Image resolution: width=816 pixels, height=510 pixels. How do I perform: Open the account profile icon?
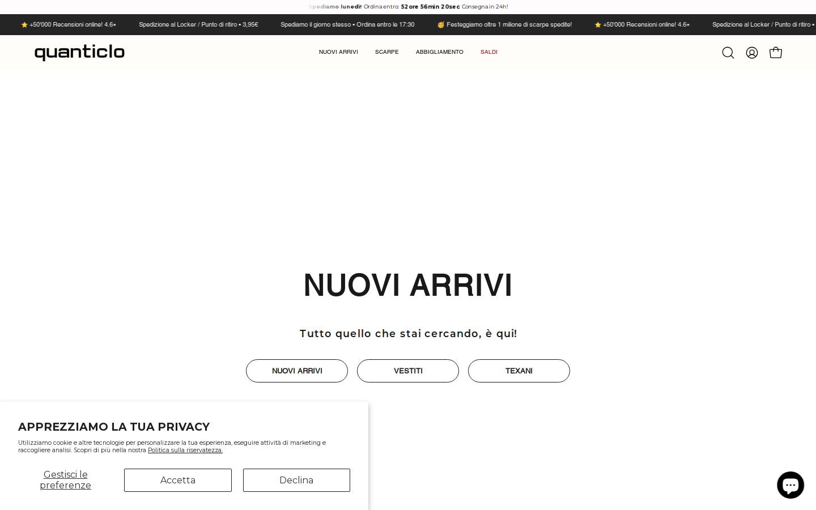752,53
